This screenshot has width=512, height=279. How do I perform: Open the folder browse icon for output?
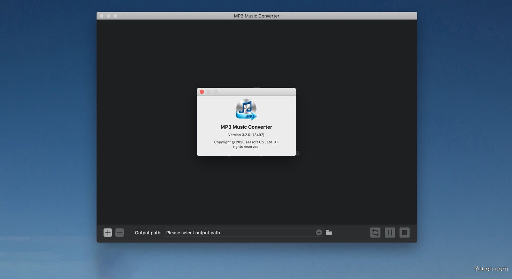coord(329,233)
